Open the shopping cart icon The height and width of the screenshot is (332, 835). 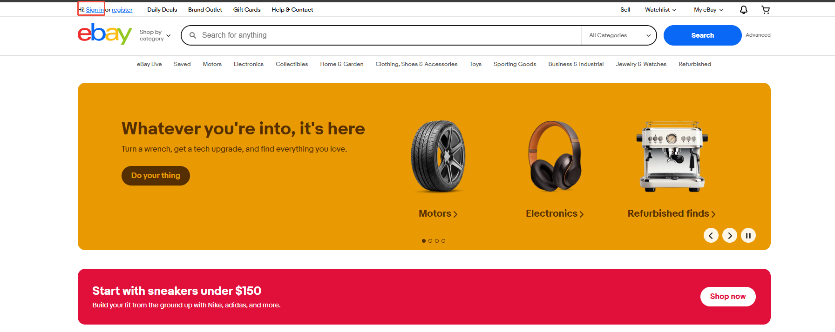coord(765,10)
